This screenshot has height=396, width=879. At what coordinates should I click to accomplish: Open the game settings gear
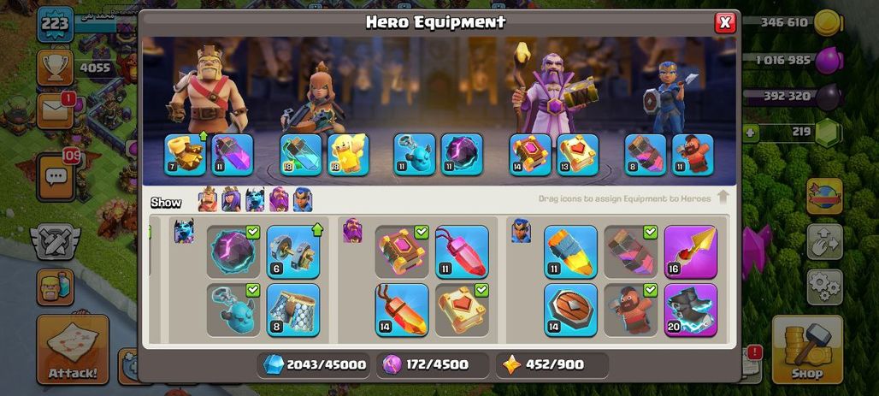[x=824, y=287]
